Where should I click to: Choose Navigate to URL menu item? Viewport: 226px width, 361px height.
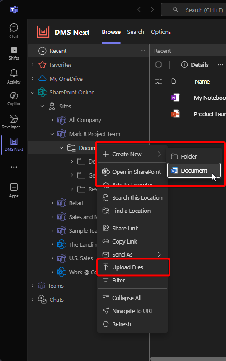pyautogui.click(x=132, y=311)
